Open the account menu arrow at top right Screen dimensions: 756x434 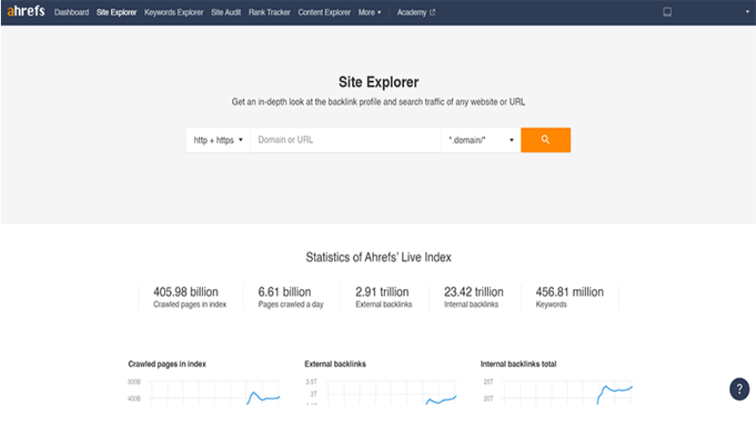pos(747,12)
